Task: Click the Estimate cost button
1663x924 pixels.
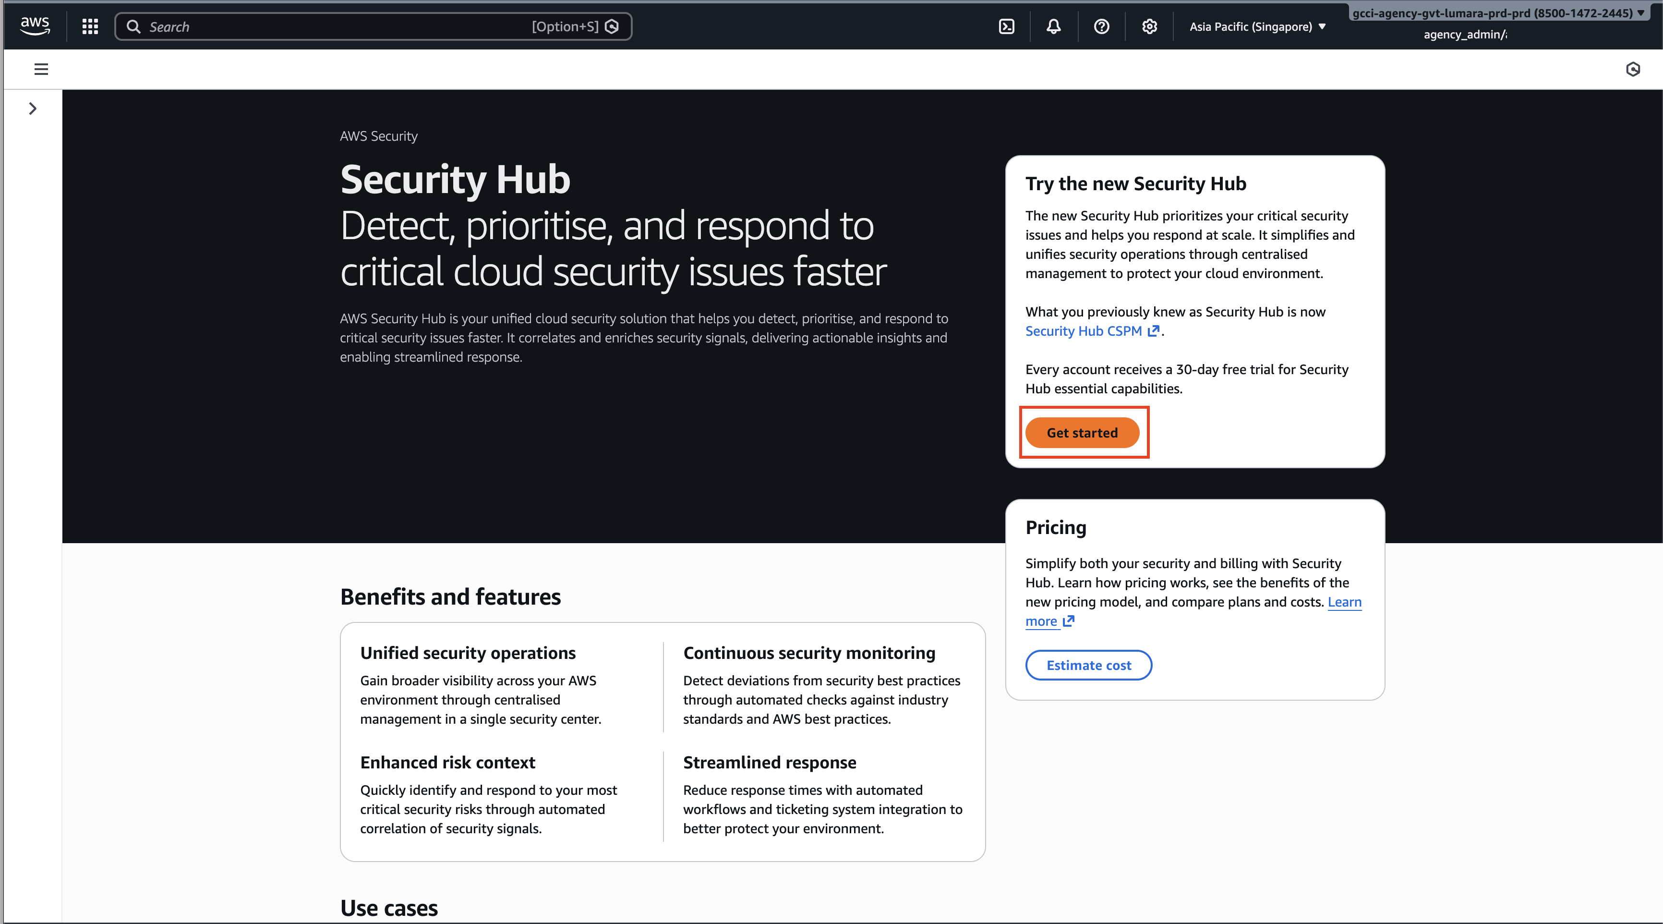Action: (1088, 665)
